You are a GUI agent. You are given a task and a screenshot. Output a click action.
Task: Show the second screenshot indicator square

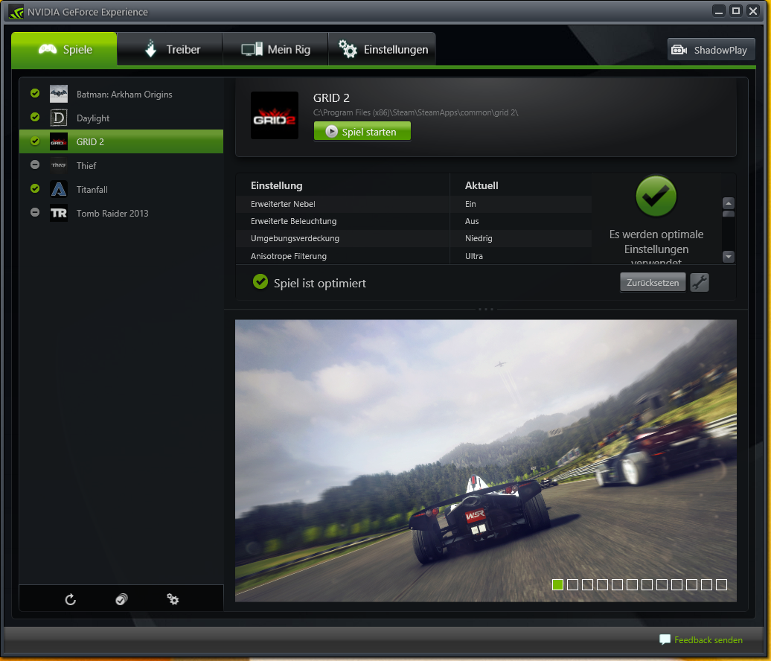(x=572, y=584)
